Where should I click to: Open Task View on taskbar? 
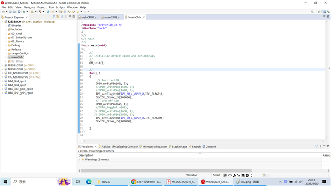coord(78,182)
